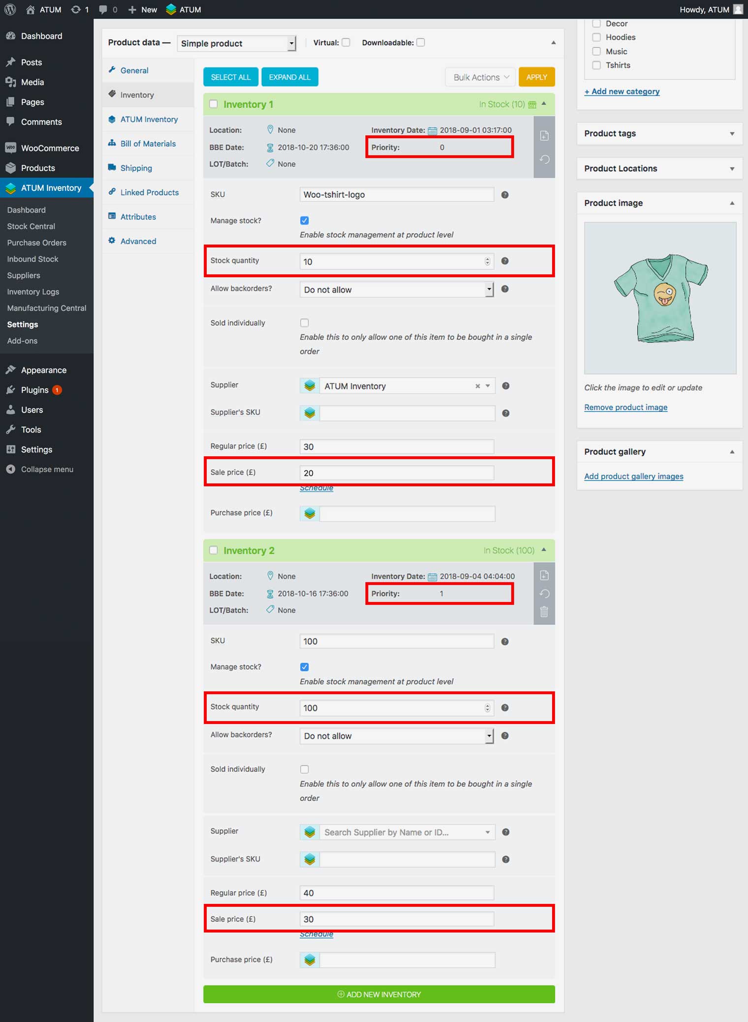Open the Simple product type dropdown

tap(236, 43)
